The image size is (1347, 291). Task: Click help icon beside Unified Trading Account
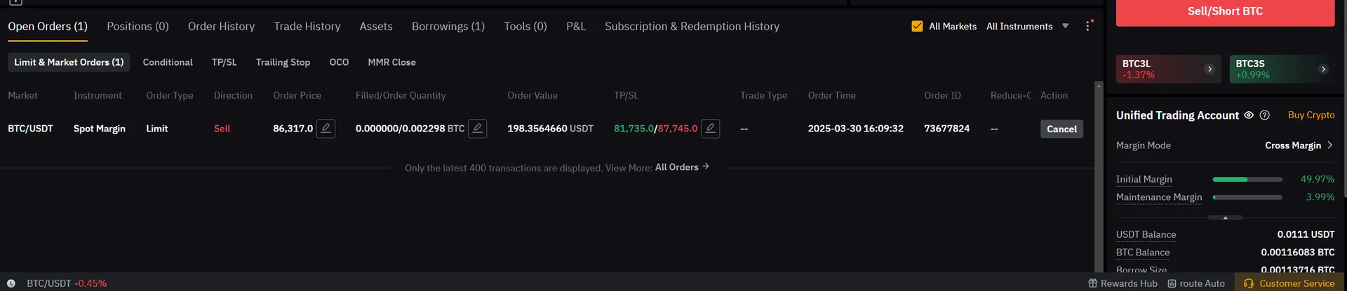pyautogui.click(x=1264, y=115)
